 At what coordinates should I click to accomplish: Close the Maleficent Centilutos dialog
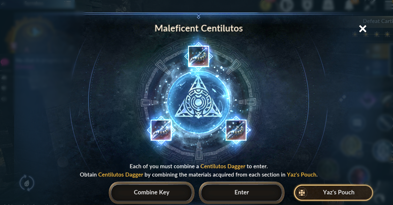pyautogui.click(x=363, y=29)
